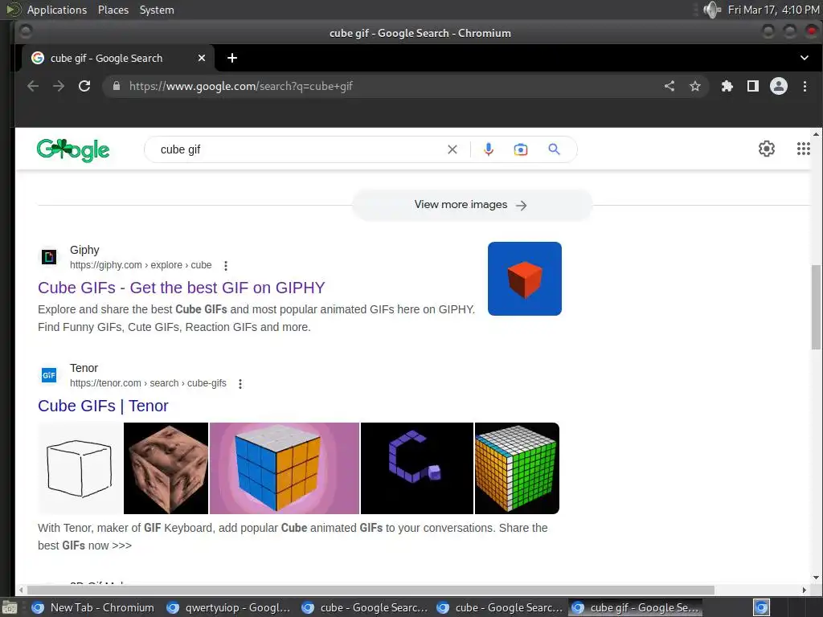This screenshot has width=823, height=617.
Task: Switch to 'New Tab - Chromium' taskbar window
Action: pos(93,607)
